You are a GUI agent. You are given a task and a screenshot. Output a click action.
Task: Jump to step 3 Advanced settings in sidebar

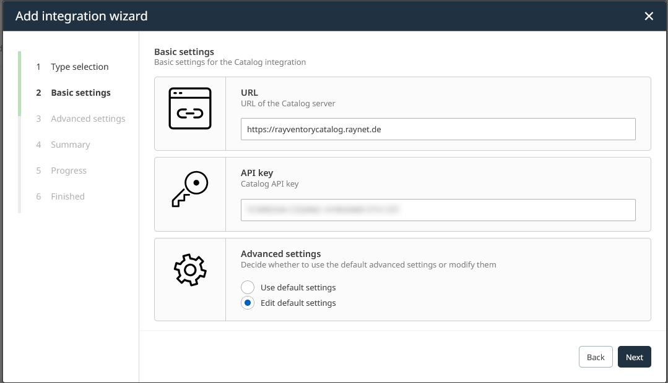(x=88, y=119)
